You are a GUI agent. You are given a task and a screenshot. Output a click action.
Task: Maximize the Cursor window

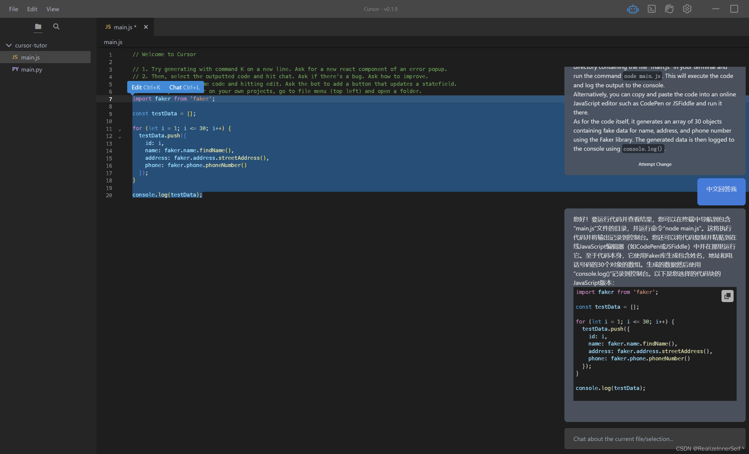(734, 9)
